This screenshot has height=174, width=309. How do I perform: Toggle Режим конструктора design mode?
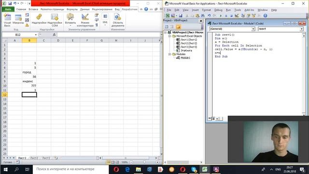[x=85, y=20]
